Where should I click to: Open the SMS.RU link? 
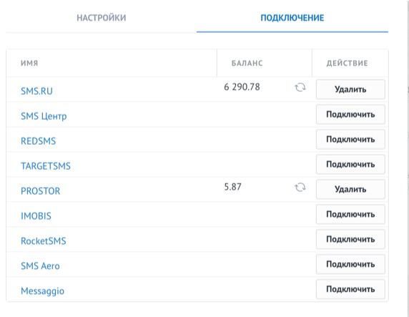click(x=36, y=91)
